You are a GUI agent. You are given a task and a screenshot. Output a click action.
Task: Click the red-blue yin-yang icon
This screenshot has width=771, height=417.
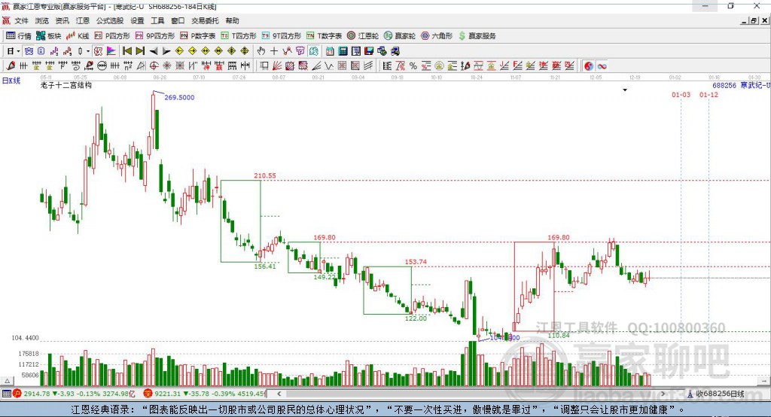point(589,66)
